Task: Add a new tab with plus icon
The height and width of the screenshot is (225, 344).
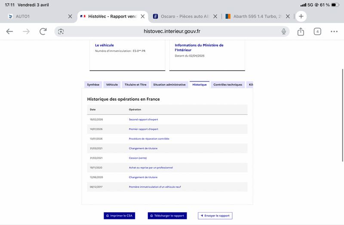Action: pos(301,16)
